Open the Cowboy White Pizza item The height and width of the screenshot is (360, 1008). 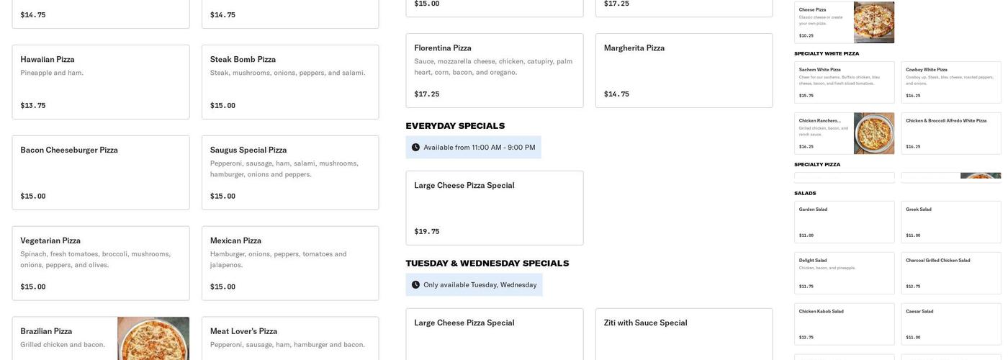pyautogui.click(x=950, y=82)
